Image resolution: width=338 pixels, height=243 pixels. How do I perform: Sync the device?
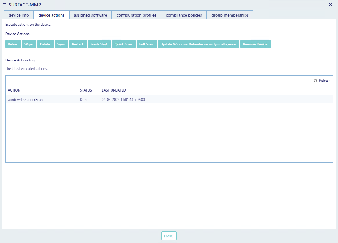pyautogui.click(x=61, y=44)
